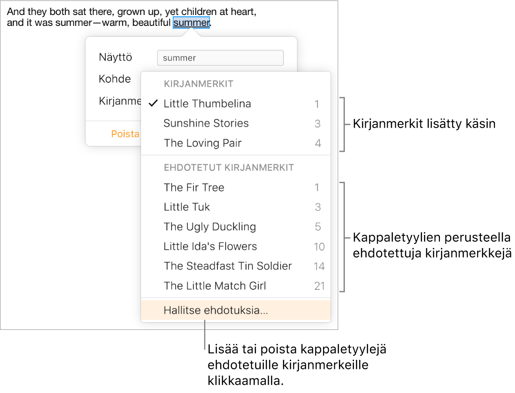Click the word "beautiful" in document text
515x393 pixels.
[151, 23]
